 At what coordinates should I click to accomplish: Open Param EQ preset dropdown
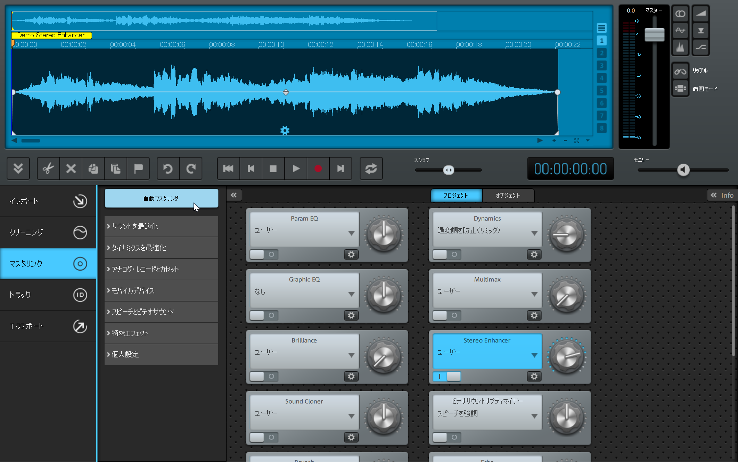click(351, 233)
